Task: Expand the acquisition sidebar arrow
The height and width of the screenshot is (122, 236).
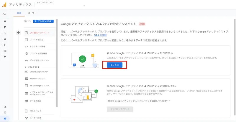Action: click(2, 45)
